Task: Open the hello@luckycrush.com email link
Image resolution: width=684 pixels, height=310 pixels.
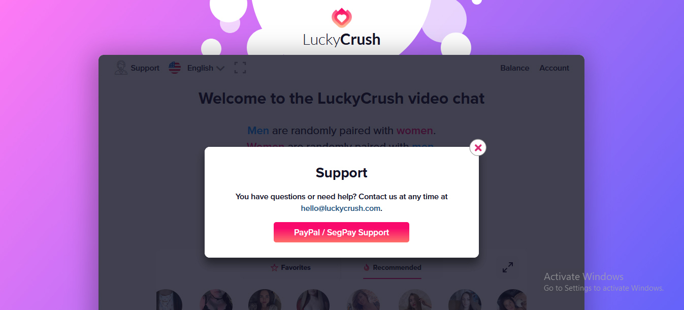Action: [340, 208]
